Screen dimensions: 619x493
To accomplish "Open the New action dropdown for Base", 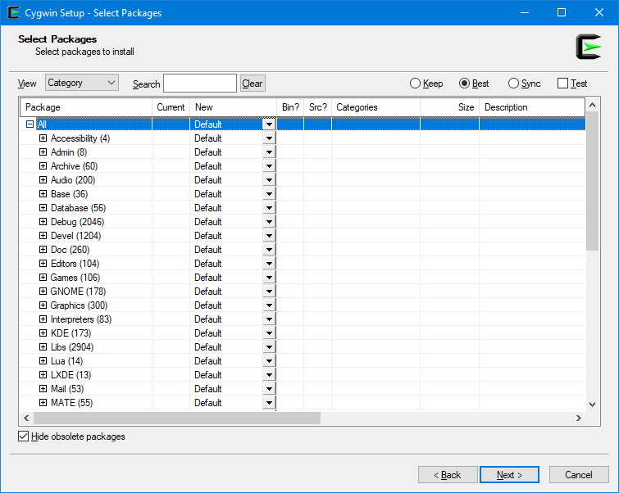I will pyautogui.click(x=268, y=194).
